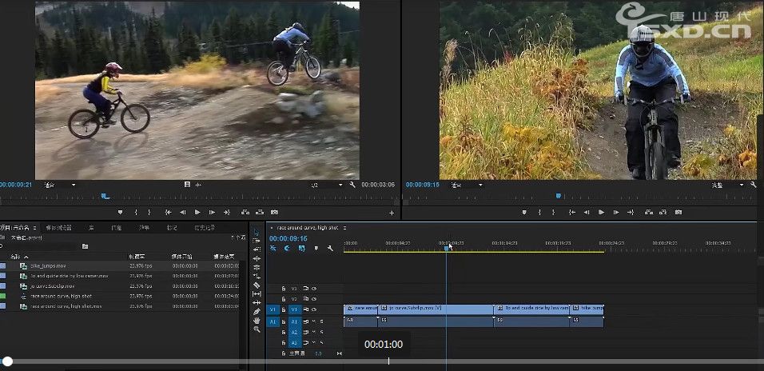Switch to the Info tab
Screen dimensions: 764x371
tap(117, 228)
